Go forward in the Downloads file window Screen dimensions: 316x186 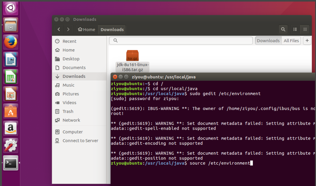(68, 29)
